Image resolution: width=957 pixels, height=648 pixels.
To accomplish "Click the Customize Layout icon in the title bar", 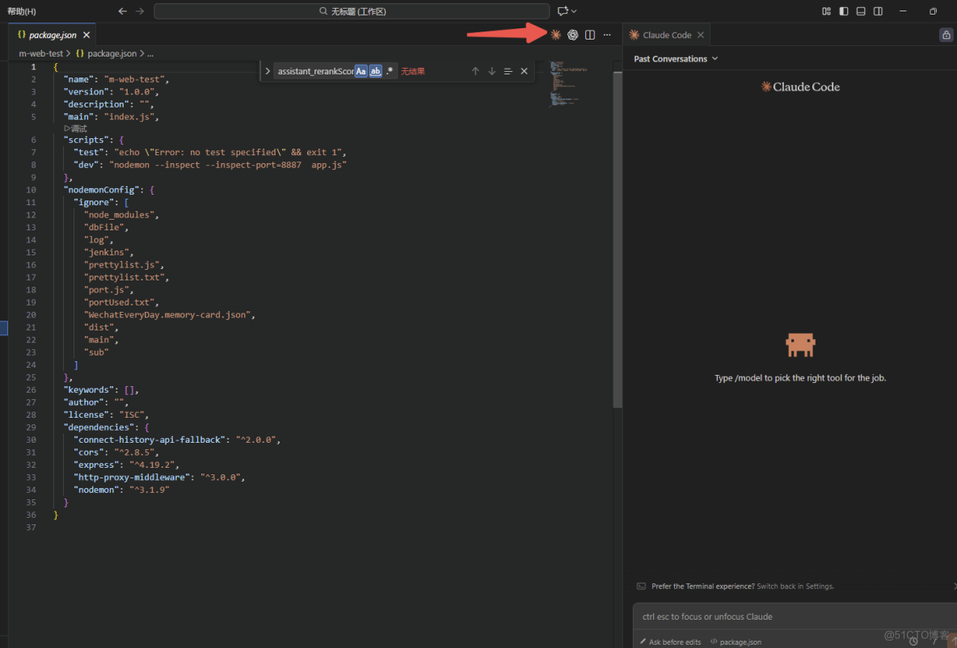I will point(826,11).
